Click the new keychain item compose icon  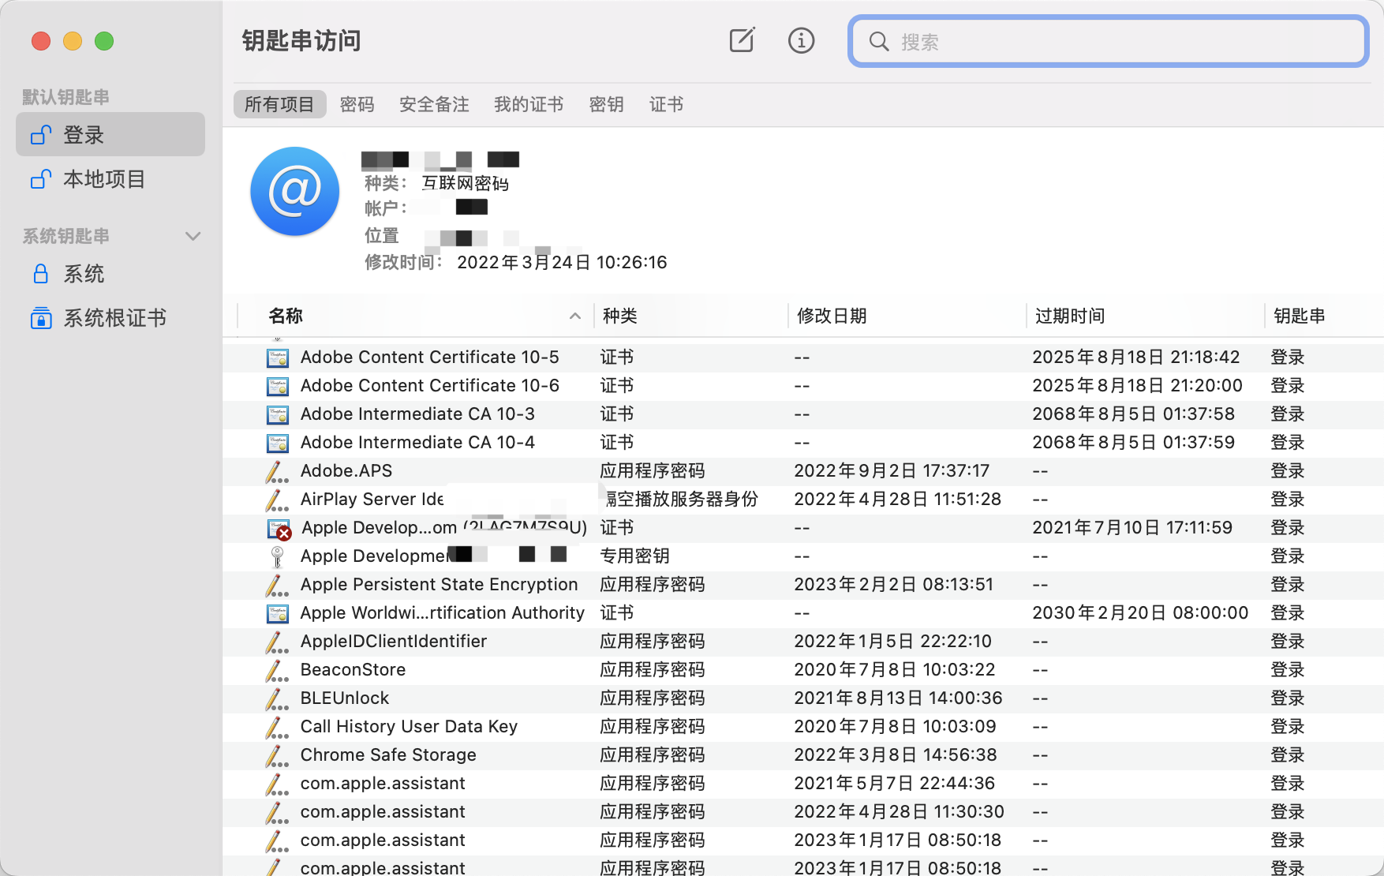click(742, 40)
